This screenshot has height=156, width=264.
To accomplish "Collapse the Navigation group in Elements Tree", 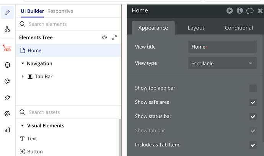I will point(23,63).
